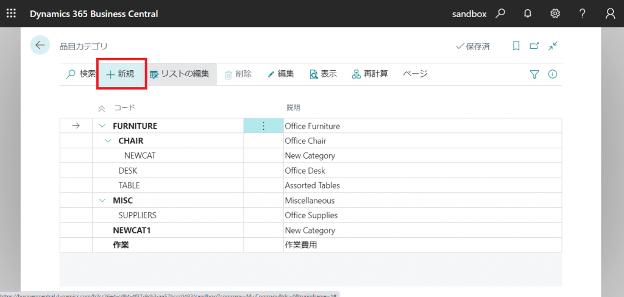Open the user account profile icon

click(610, 13)
